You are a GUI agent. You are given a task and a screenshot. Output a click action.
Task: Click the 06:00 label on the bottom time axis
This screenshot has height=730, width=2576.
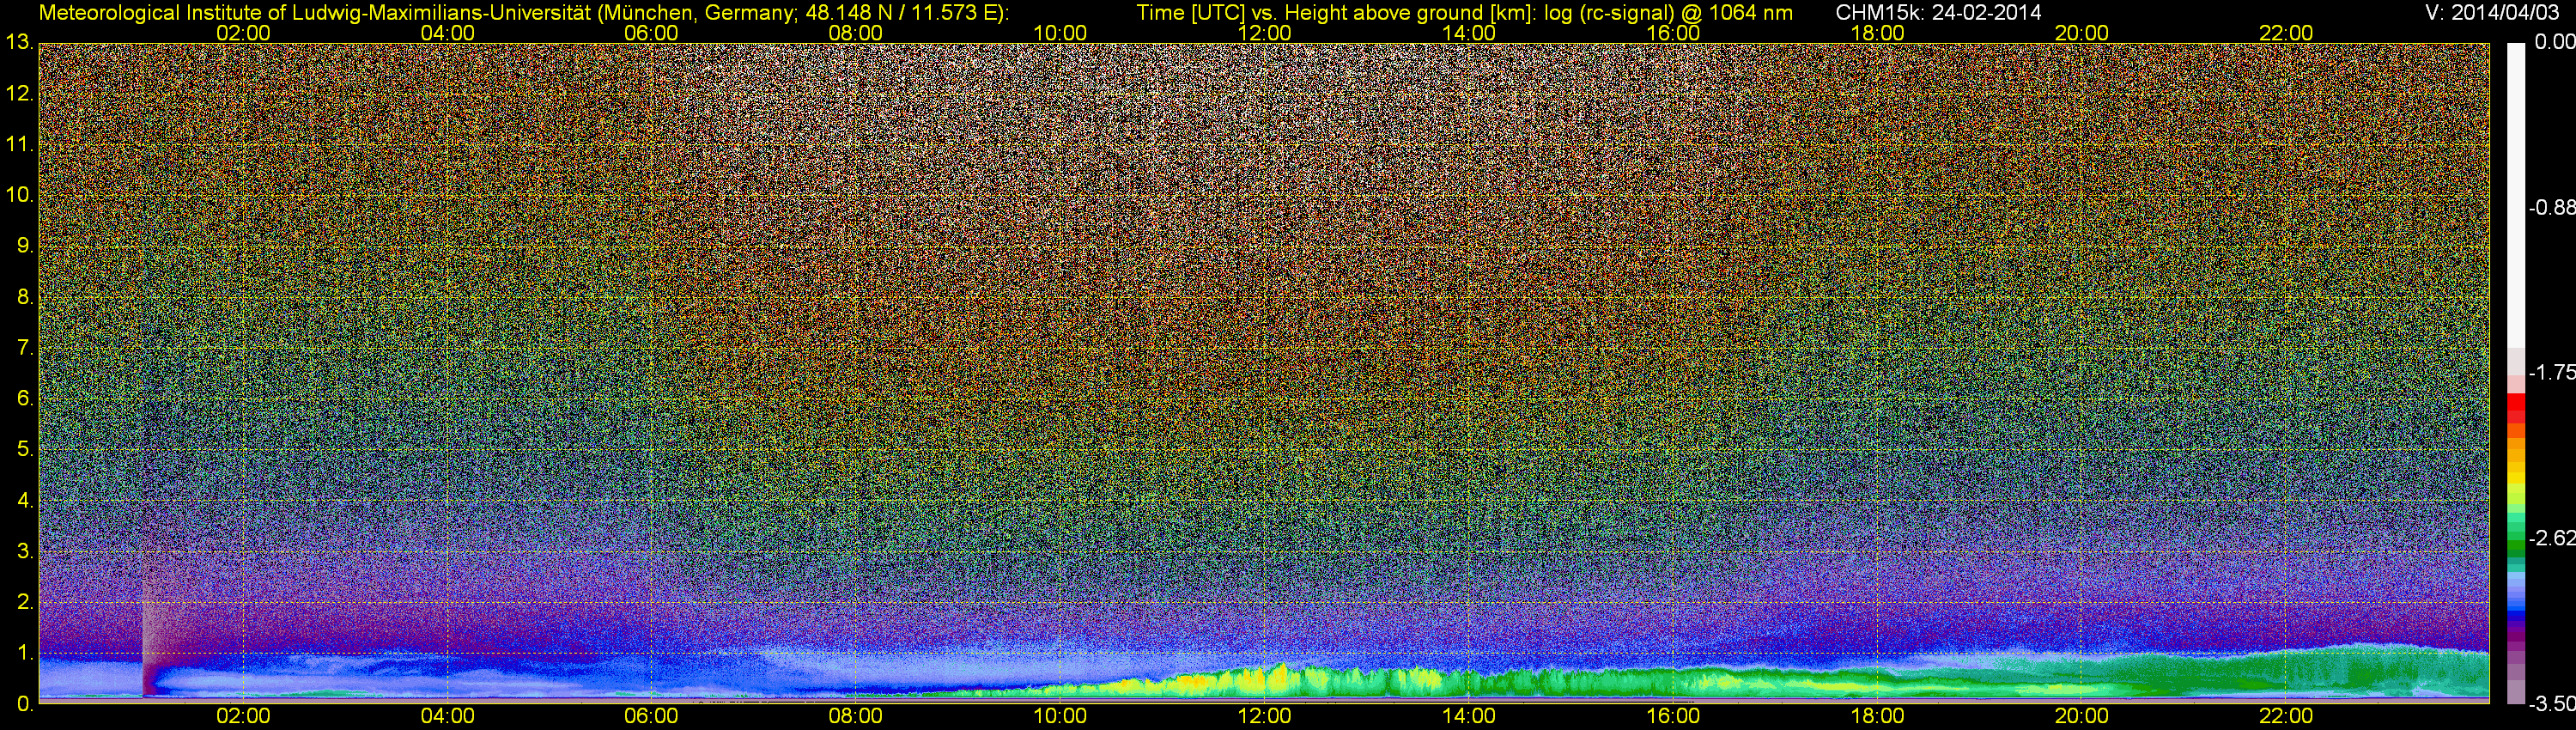pos(651,716)
